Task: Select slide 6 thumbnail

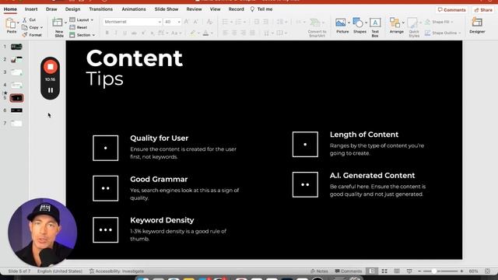Action: [16, 110]
